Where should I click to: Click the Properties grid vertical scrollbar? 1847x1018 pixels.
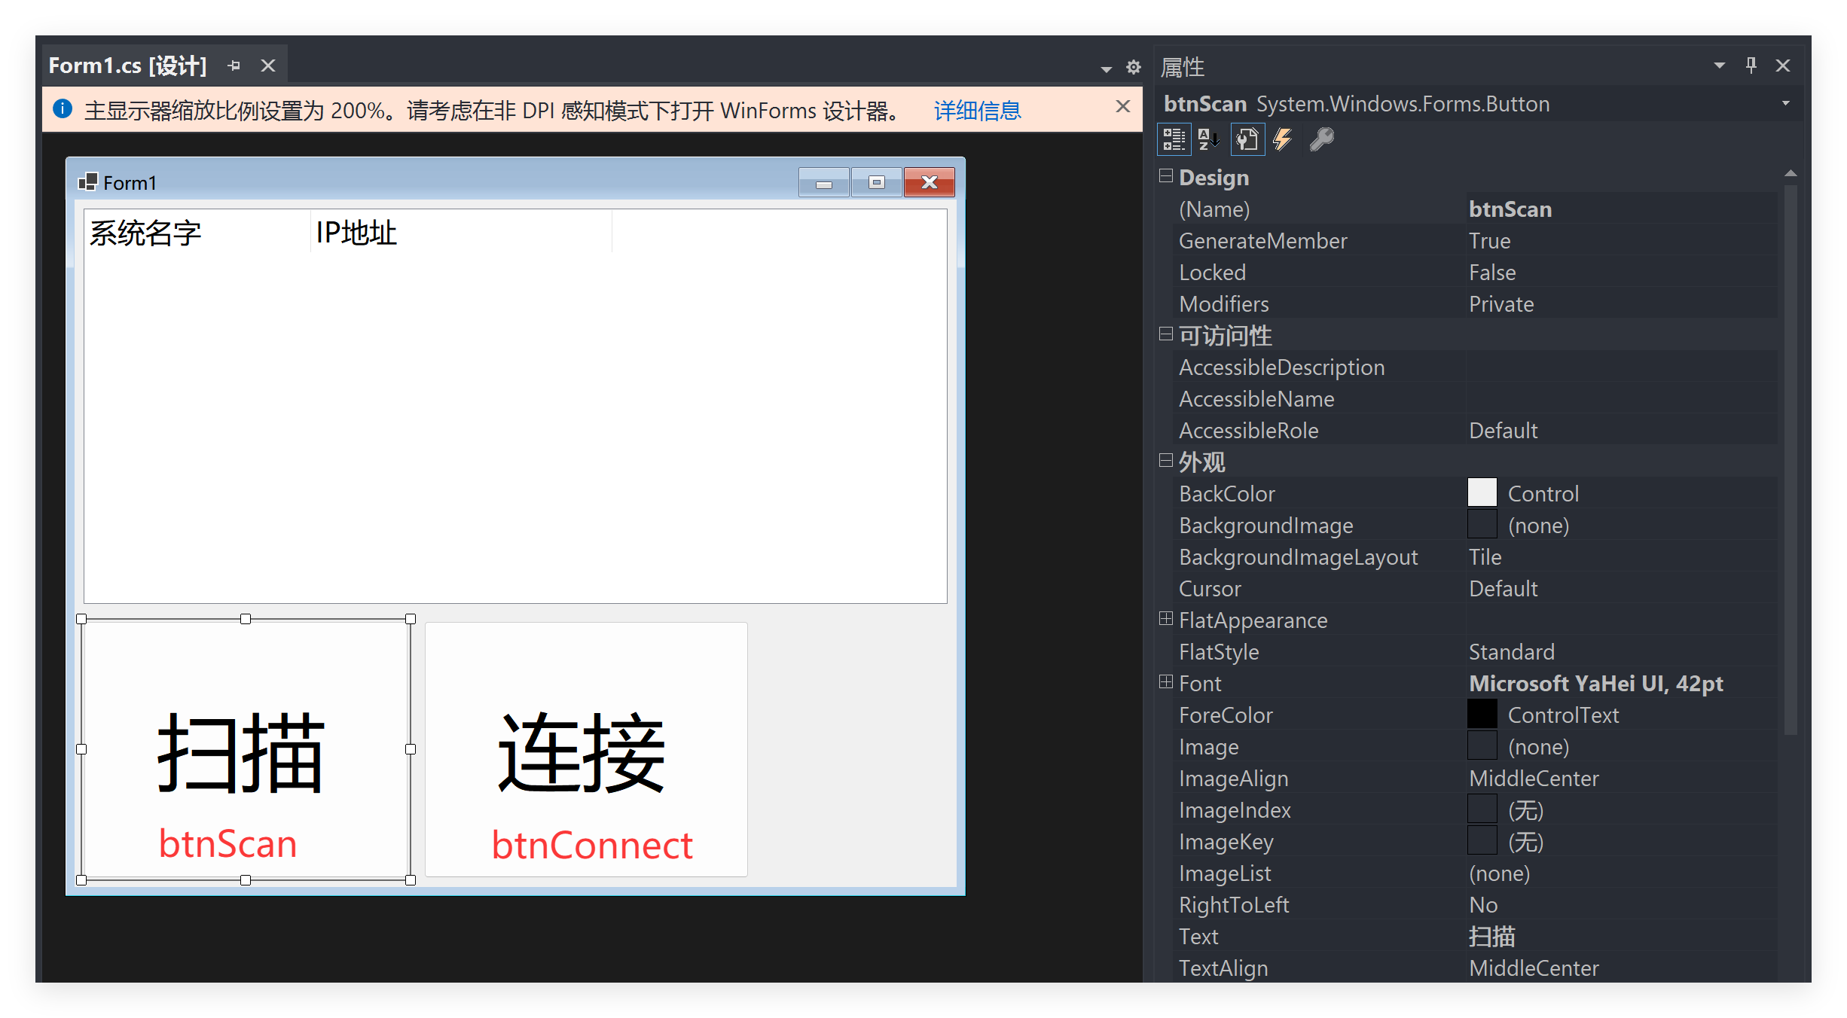coord(1791,459)
